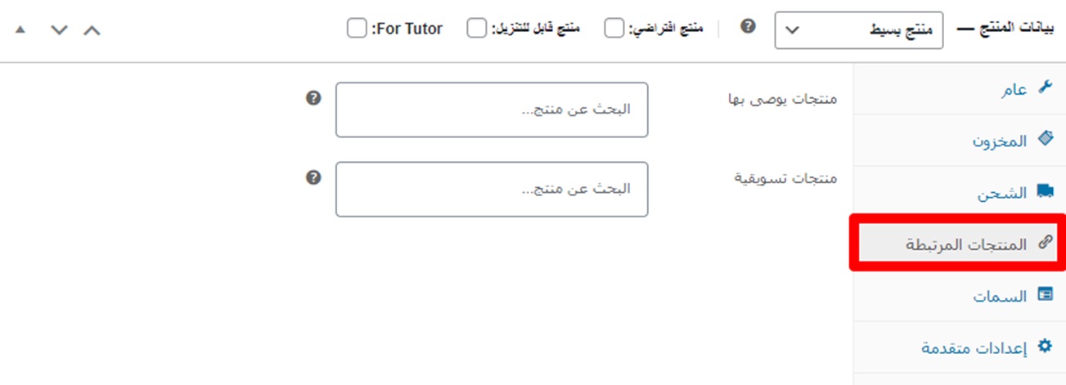Click help icon next to product type dropdown

(x=747, y=26)
